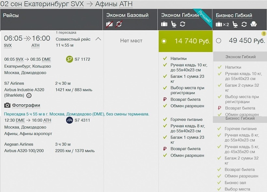Click SVX code in the route title

click(77, 4)
